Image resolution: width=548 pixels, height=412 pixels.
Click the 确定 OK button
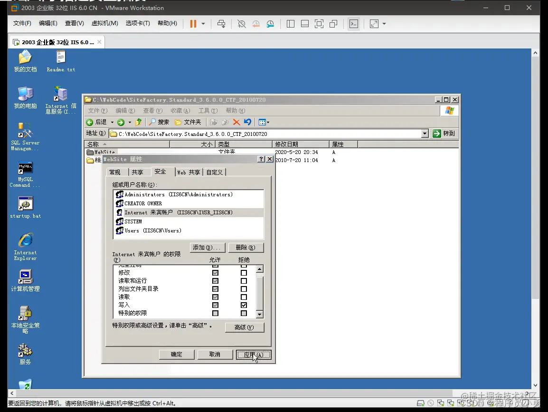point(177,355)
